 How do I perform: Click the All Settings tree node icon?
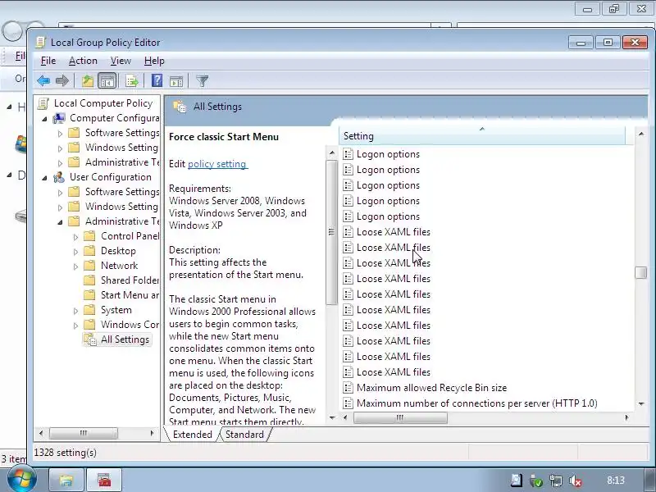point(90,339)
